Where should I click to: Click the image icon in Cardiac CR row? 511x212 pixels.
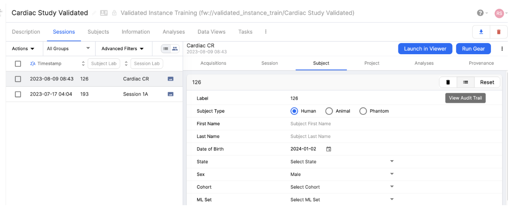(x=171, y=79)
